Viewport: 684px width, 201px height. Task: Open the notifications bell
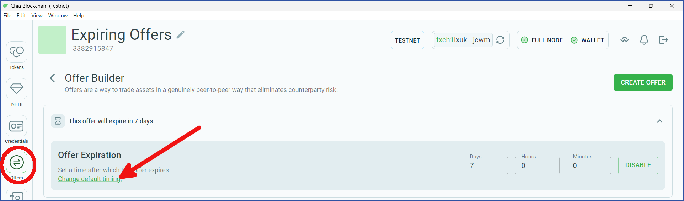click(644, 40)
